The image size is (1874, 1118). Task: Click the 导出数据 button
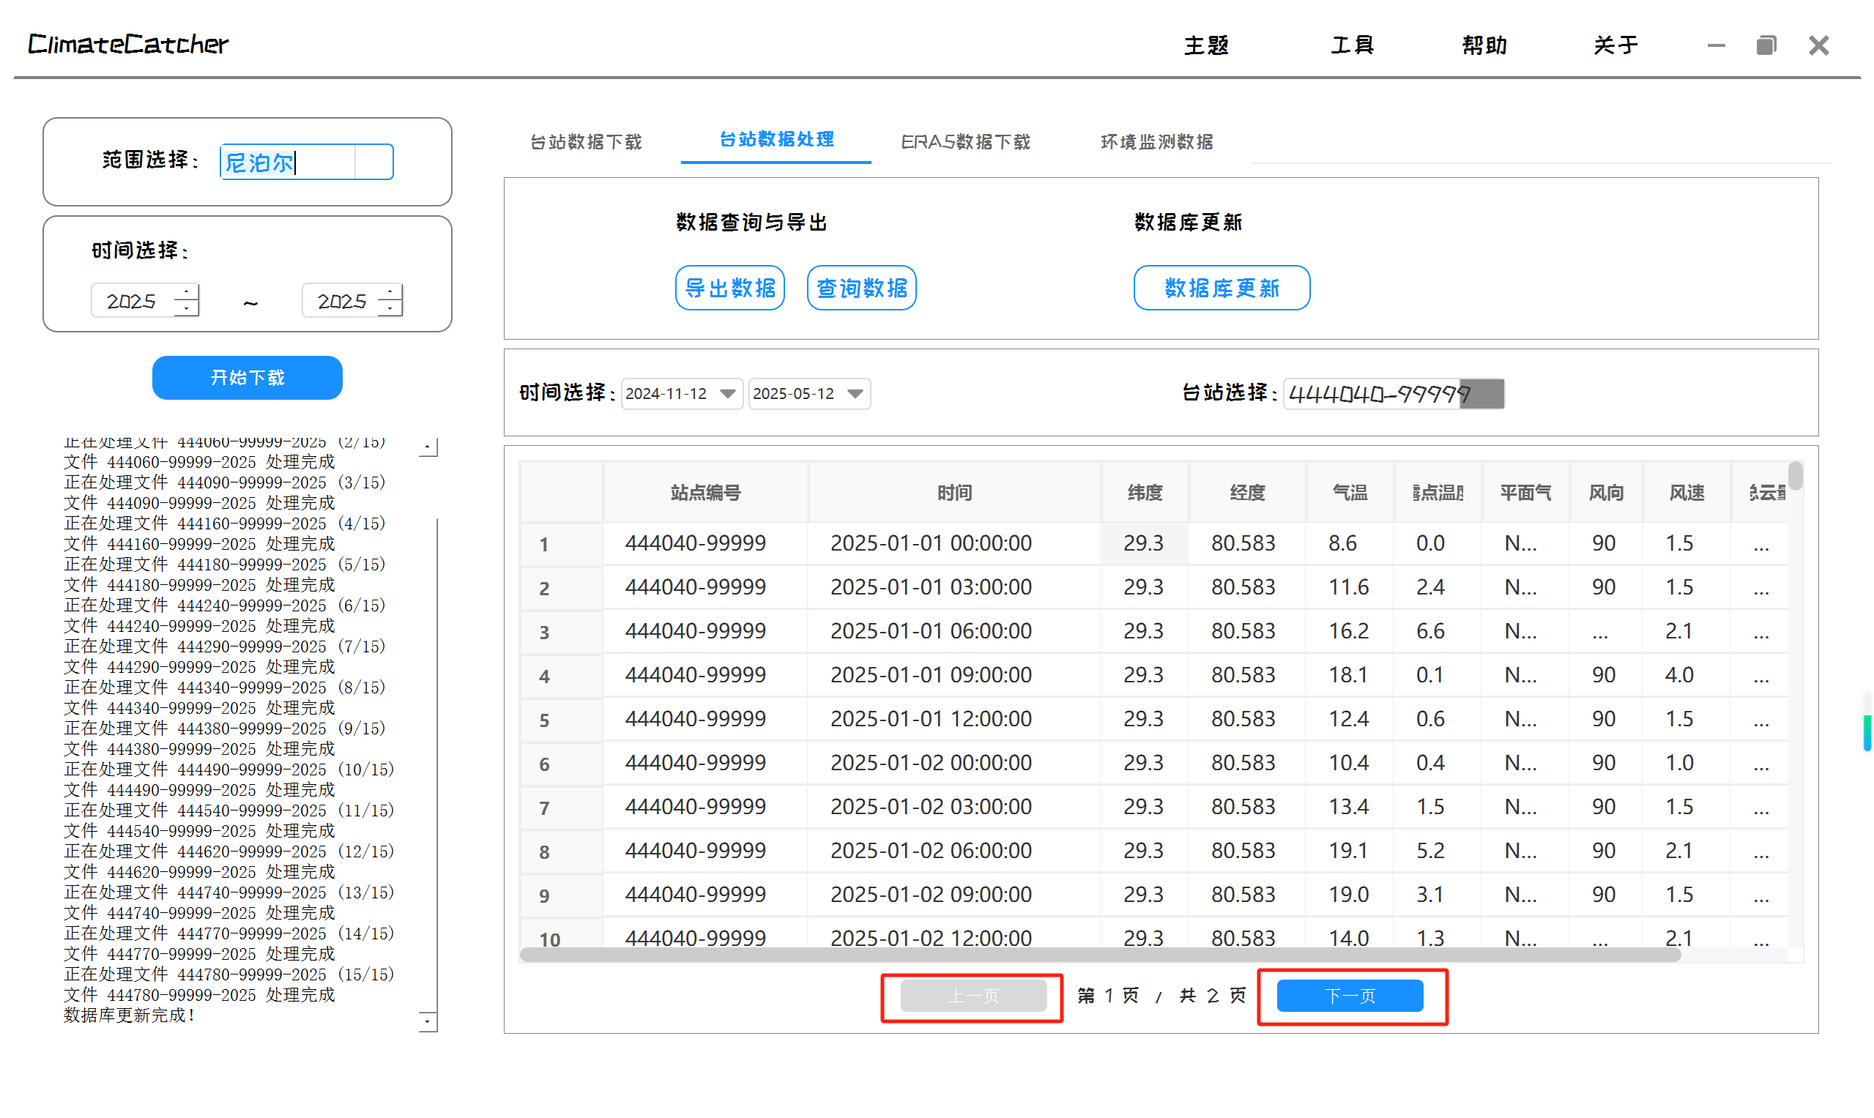pos(729,288)
